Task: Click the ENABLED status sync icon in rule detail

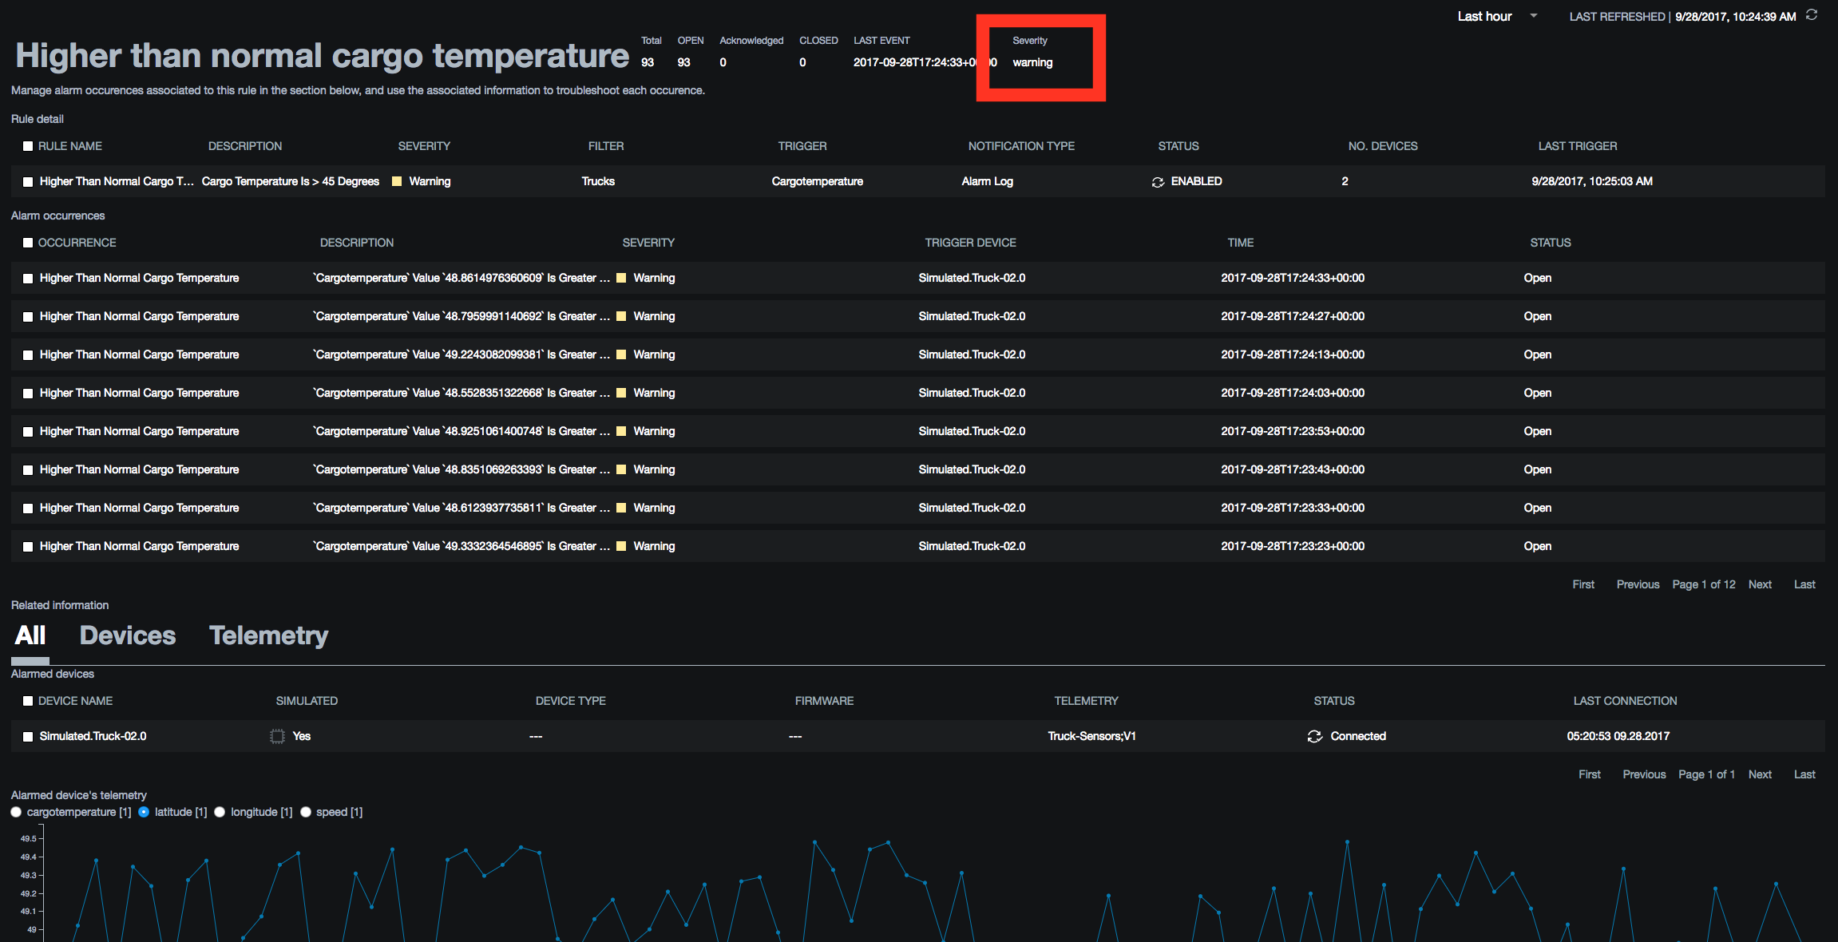Action: (1159, 181)
